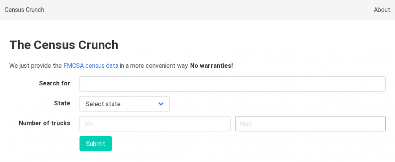Select the "Select state" placeholder text
The height and width of the screenshot is (162, 395).
pos(103,104)
